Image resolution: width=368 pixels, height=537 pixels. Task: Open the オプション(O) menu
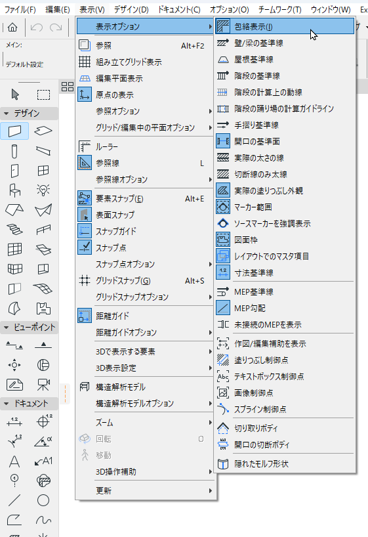(230, 10)
